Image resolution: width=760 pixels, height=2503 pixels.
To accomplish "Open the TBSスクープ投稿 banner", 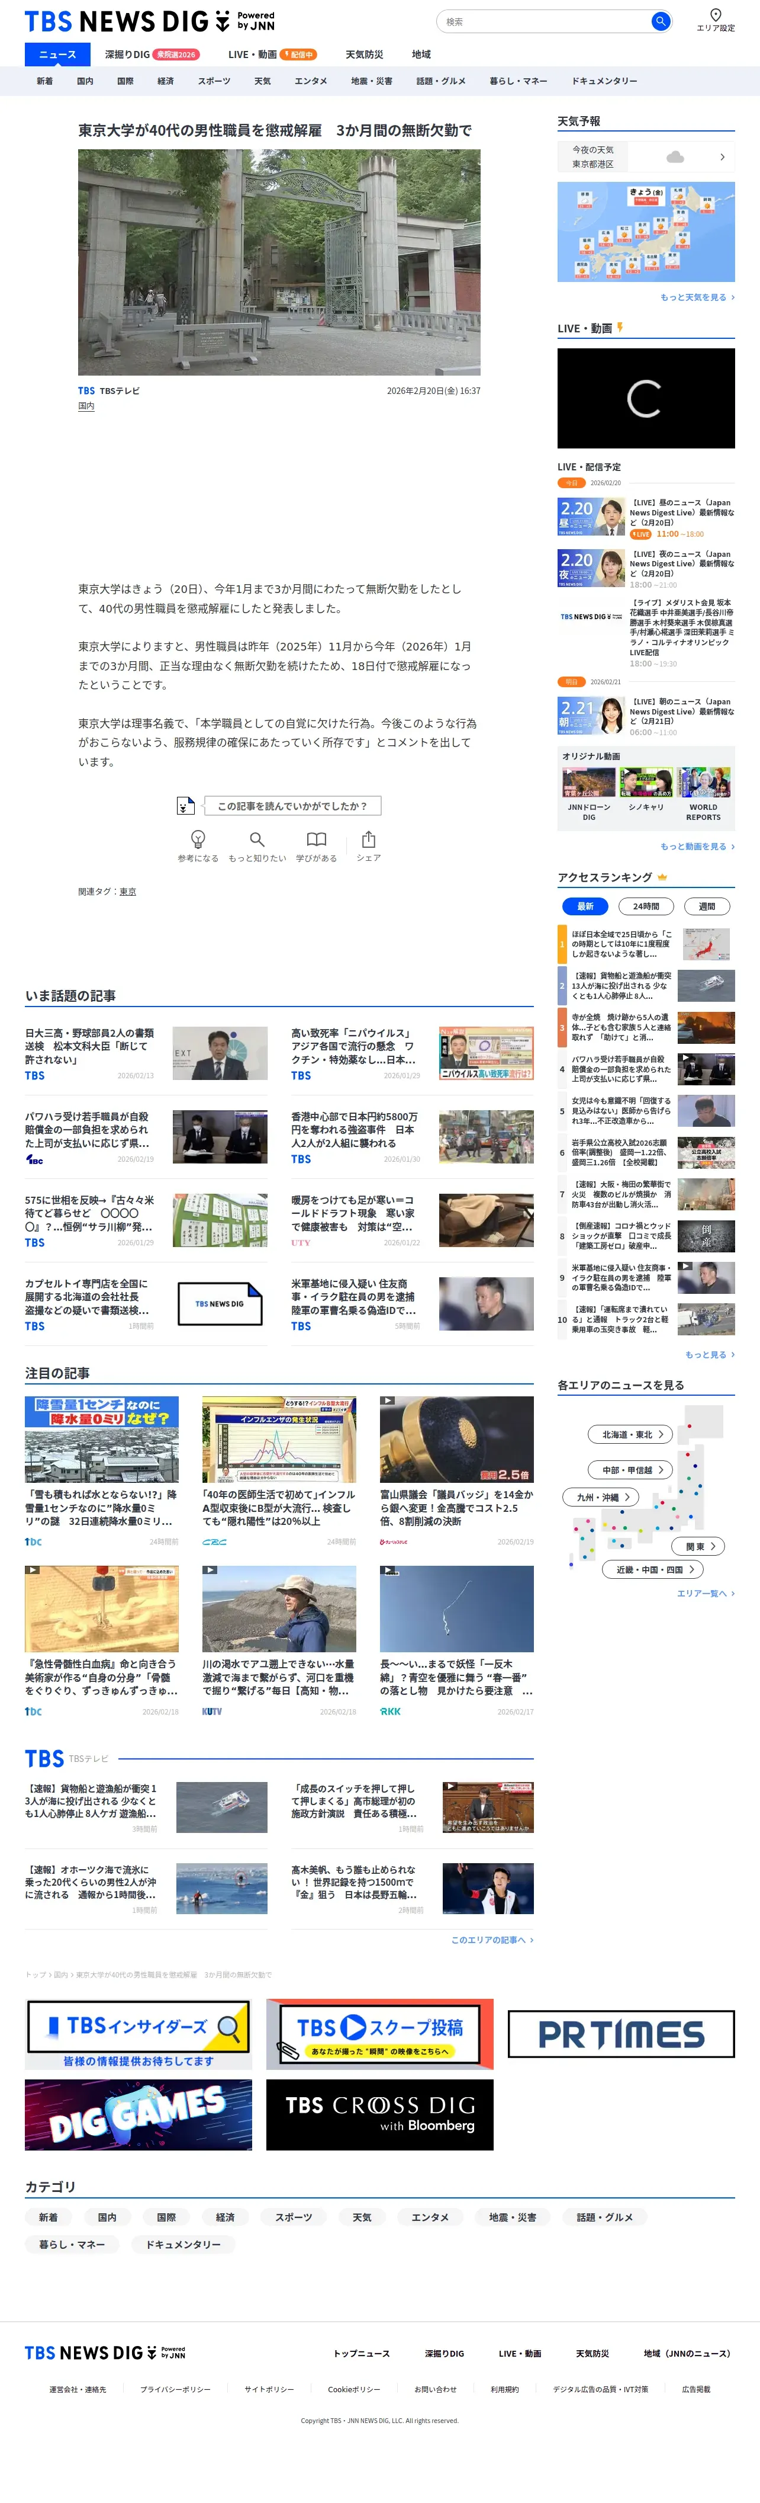I will point(379,2034).
